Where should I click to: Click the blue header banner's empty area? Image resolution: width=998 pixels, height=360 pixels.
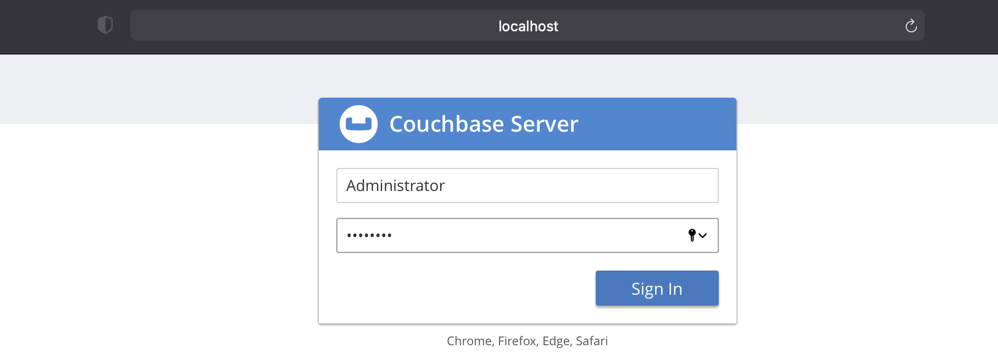pos(659,124)
